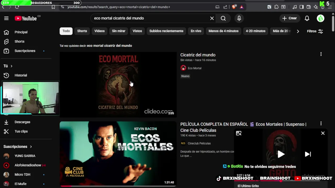Image resolution: width=335 pixels, height=188 pixels.
Task: Open the Principal home icon in sidebar
Action: coord(6,32)
